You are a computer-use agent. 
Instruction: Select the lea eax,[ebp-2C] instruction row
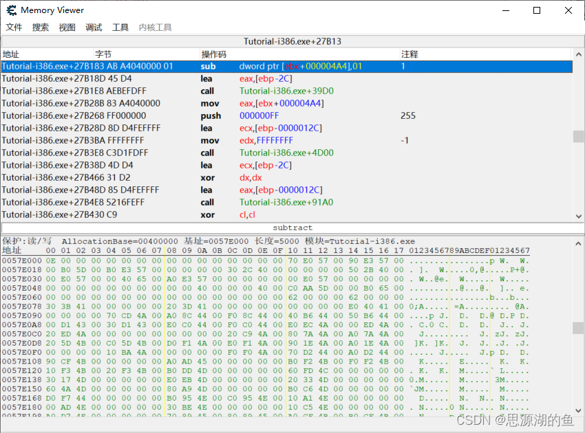click(x=286, y=78)
